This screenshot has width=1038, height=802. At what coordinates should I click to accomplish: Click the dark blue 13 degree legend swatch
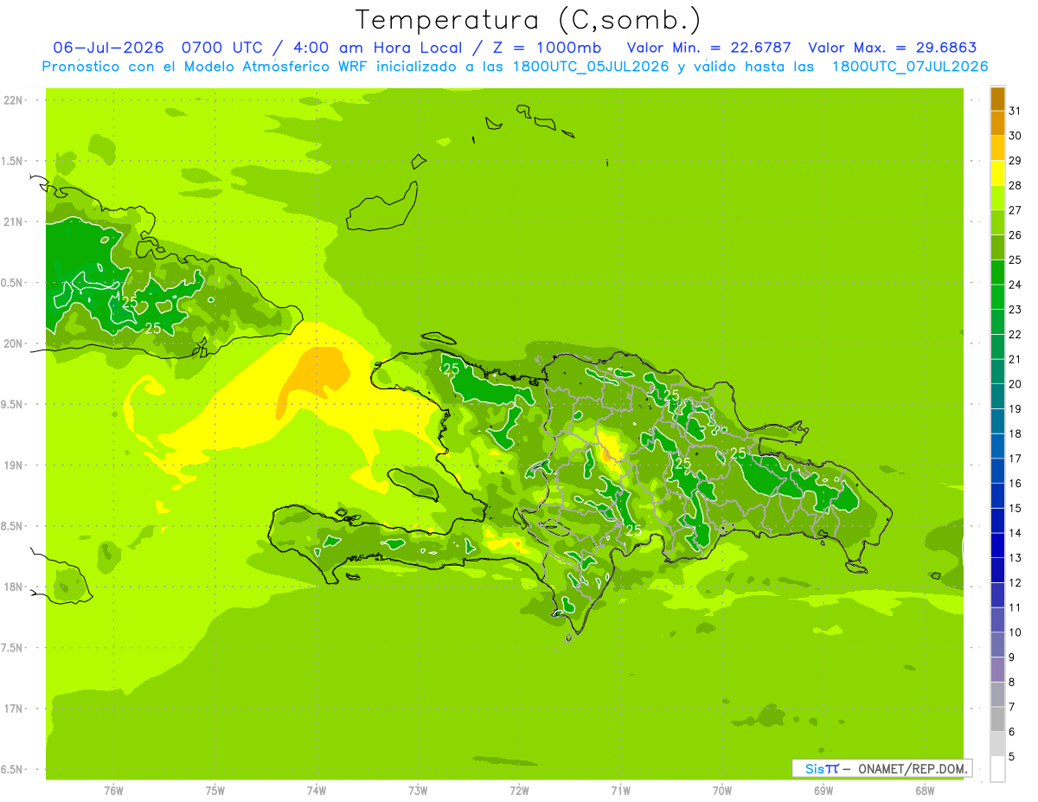coord(997,546)
